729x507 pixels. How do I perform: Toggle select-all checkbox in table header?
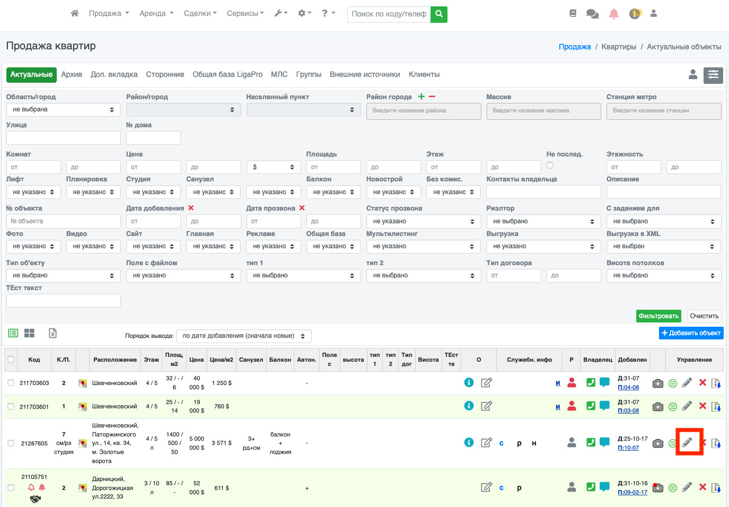[x=11, y=360]
